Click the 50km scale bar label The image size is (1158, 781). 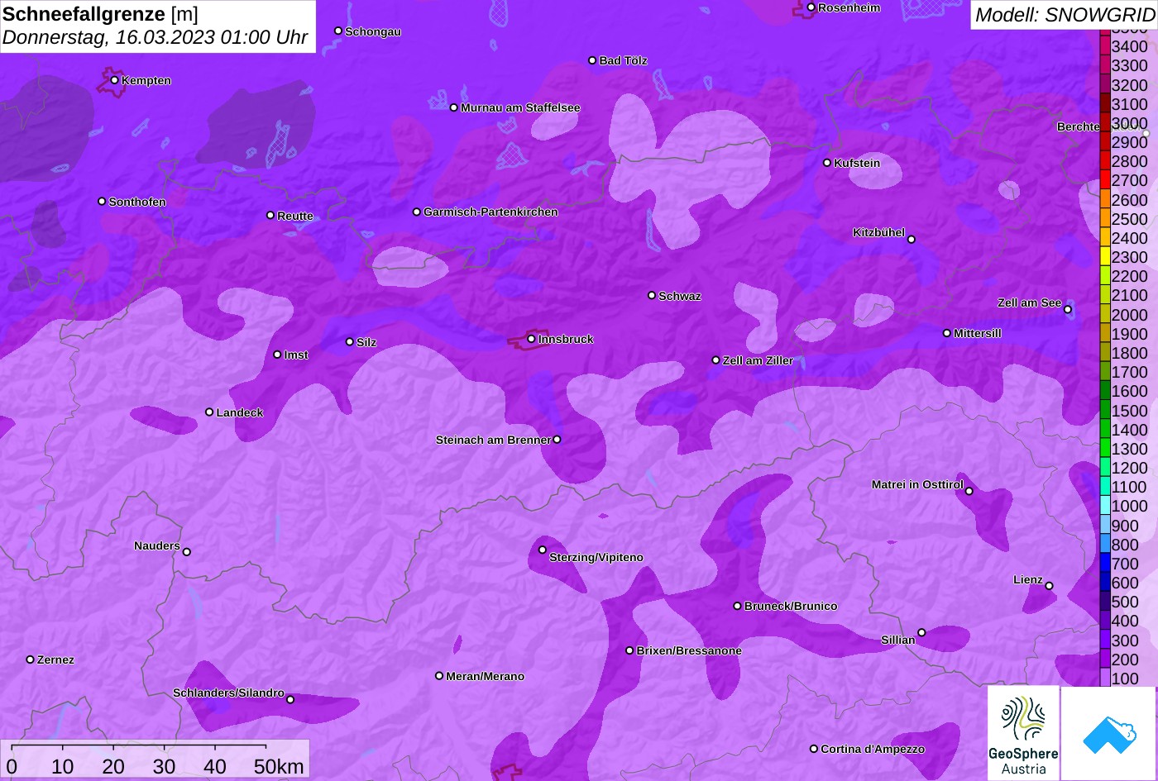(x=279, y=766)
